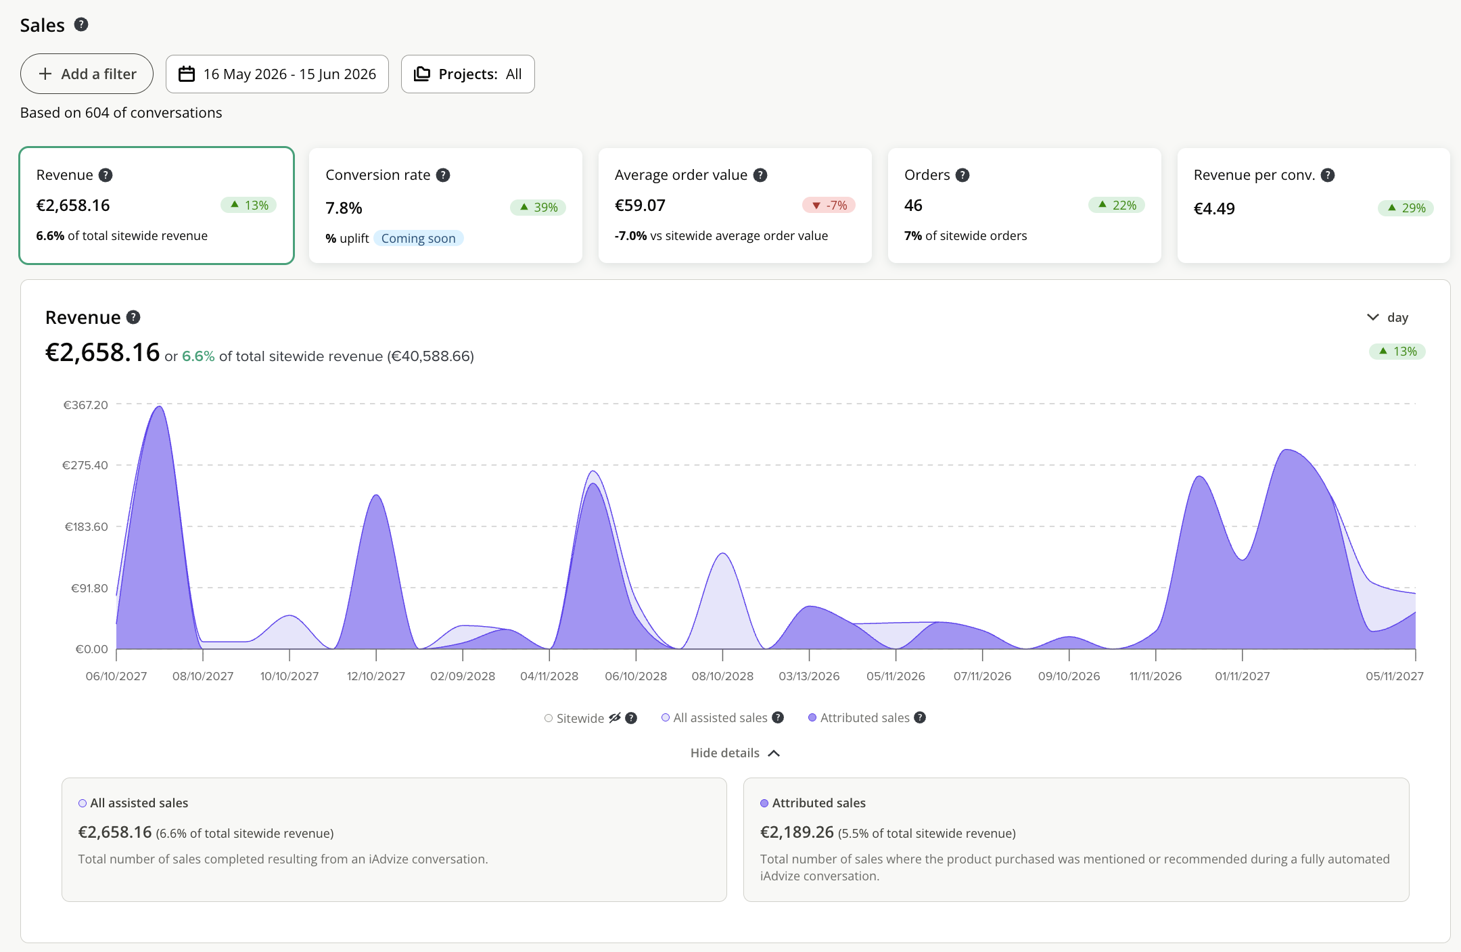Viewport: 1461px width, 952px height.
Task: Select the Conversion rate metric card
Action: tap(446, 206)
